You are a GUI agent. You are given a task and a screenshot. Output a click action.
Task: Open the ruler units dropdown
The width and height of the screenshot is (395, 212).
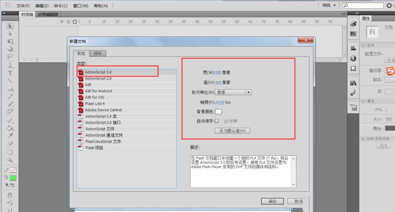pyautogui.click(x=233, y=93)
